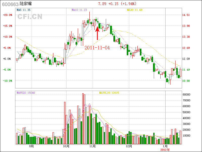Select the 11月 month on time axis

(93, 146)
